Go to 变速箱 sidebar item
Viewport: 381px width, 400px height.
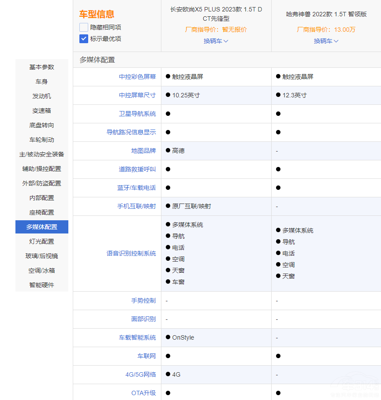pyautogui.click(x=42, y=111)
